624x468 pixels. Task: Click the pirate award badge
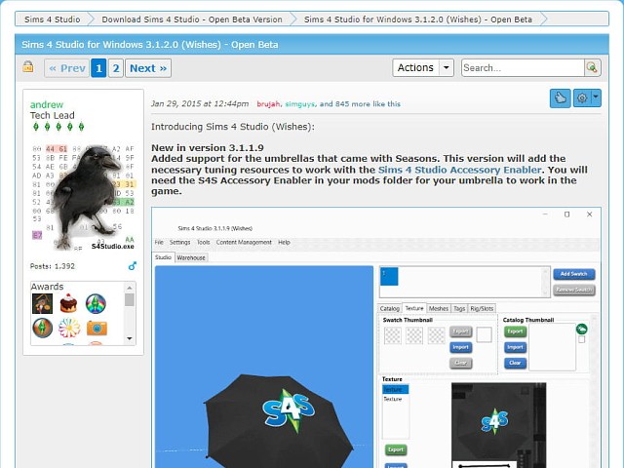tap(42, 304)
